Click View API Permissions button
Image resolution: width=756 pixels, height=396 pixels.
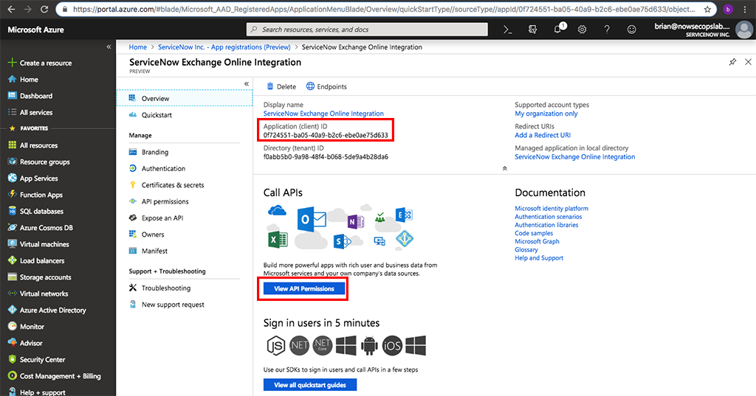click(304, 288)
